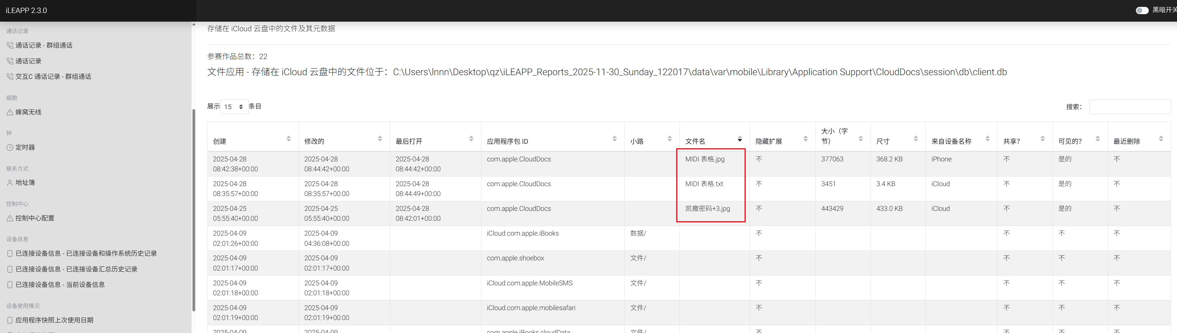Toggle the 黑暗开关 dark mode switch
This screenshot has height=333, width=1177.
click(1142, 11)
